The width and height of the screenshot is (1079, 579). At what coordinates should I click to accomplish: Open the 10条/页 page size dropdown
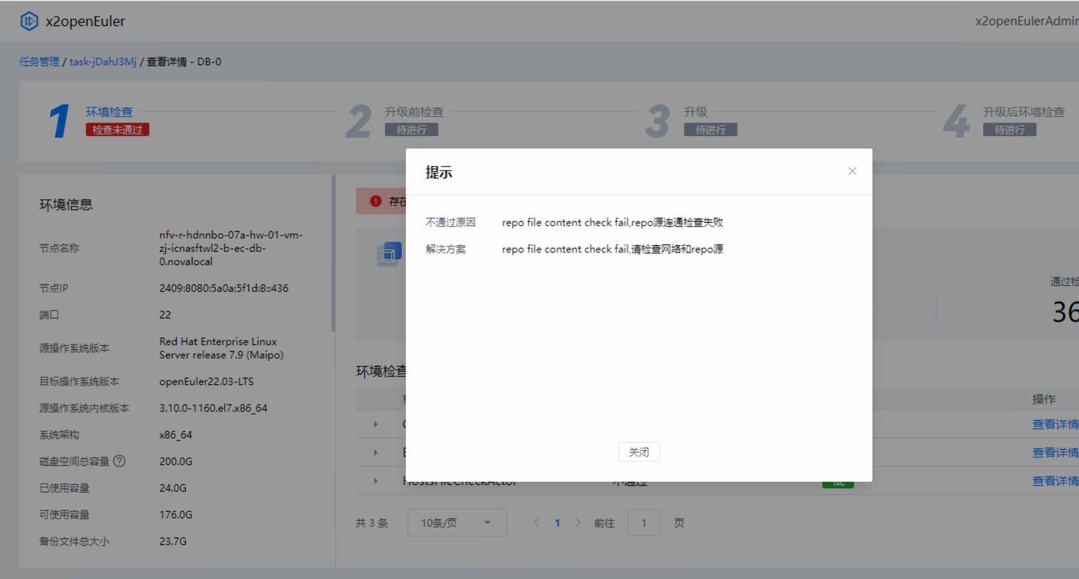click(457, 523)
